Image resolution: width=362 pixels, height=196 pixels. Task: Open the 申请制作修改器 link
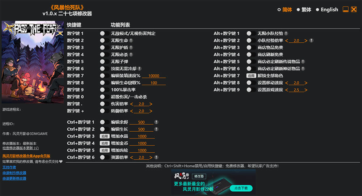(14, 173)
